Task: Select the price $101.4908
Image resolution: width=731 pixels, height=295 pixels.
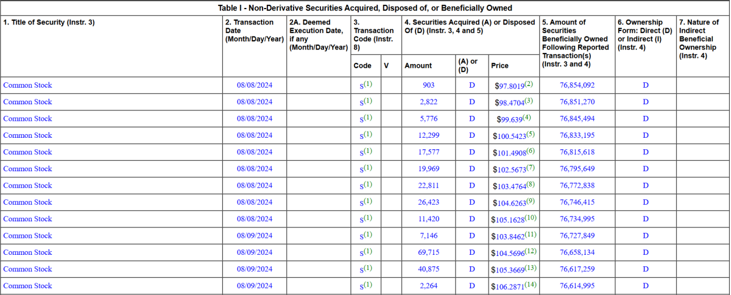Action: click(x=509, y=153)
